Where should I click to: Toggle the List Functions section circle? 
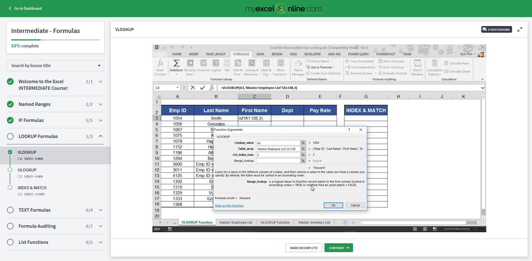pyautogui.click(x=10, y=242)
